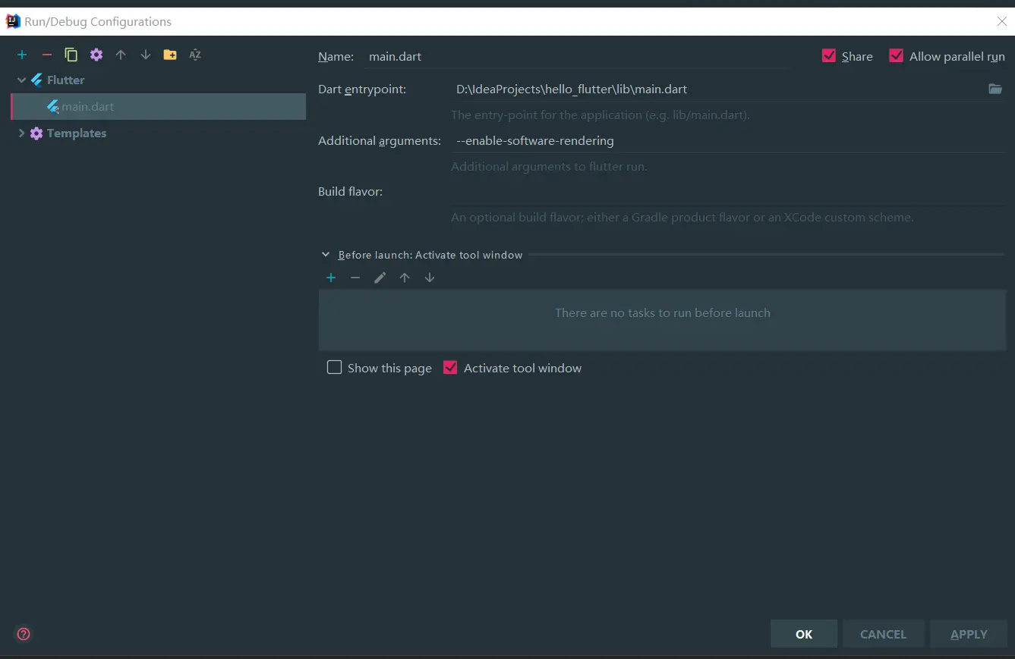Enable Show this page option
This screenshot has width=1015, height=659.
click(334, 367)
